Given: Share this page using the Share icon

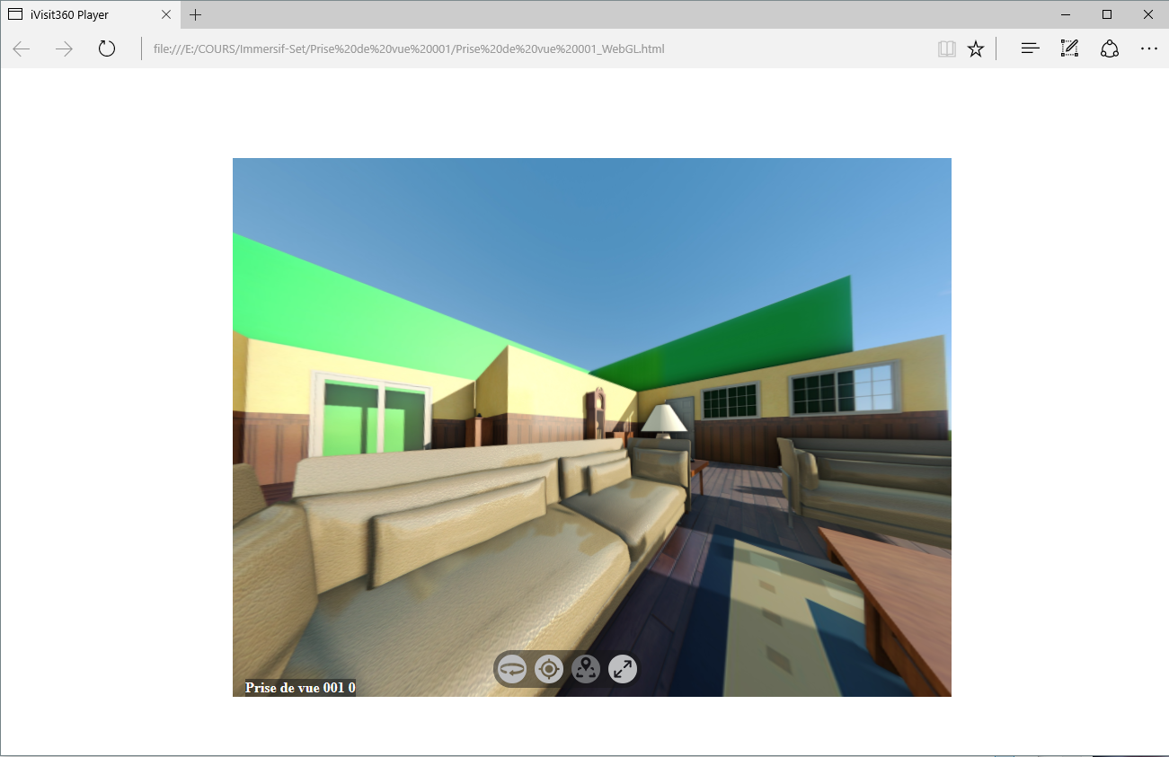Looking at the screenshot, I should click(x=1110, y=48).
